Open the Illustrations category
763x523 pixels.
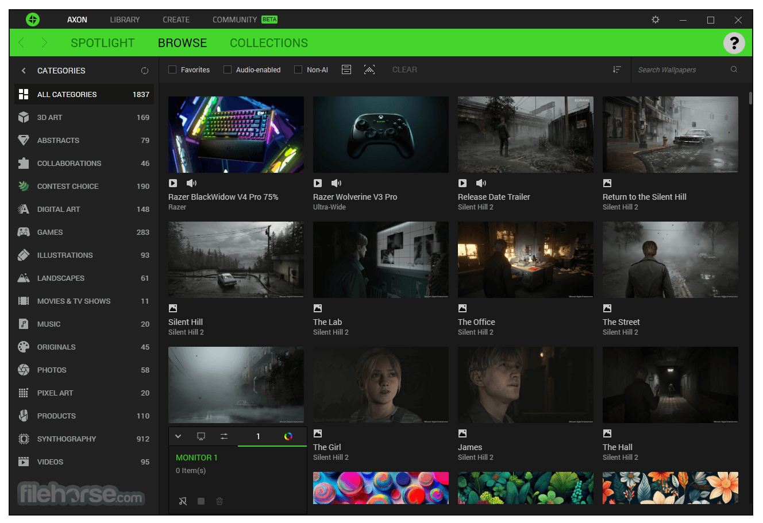(x=84, y=255)
